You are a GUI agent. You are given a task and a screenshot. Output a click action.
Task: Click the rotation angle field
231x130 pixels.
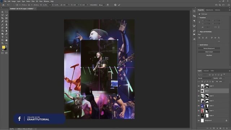[x=65, y=5]
